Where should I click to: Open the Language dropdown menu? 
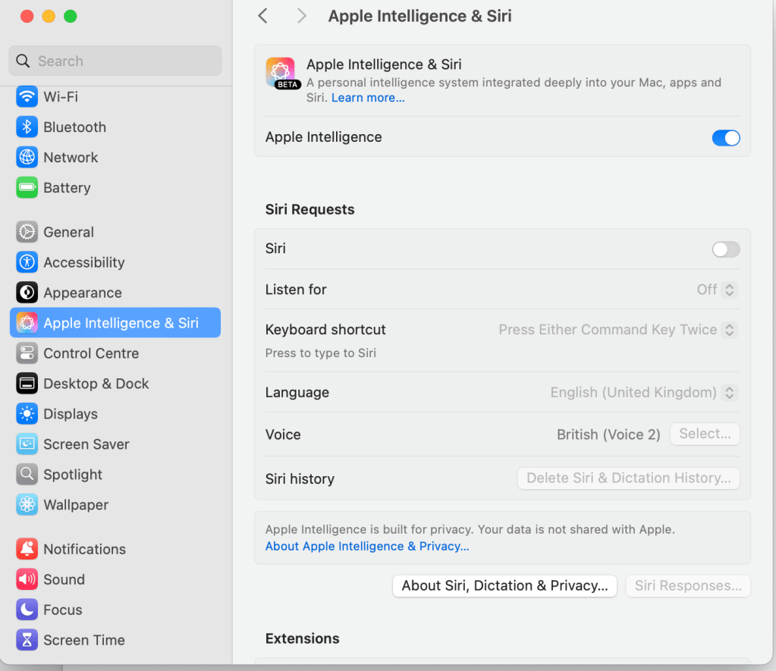(643, 393)
